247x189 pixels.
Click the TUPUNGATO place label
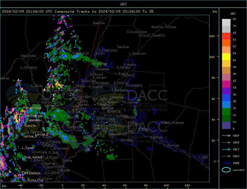[x=49, y=146]
